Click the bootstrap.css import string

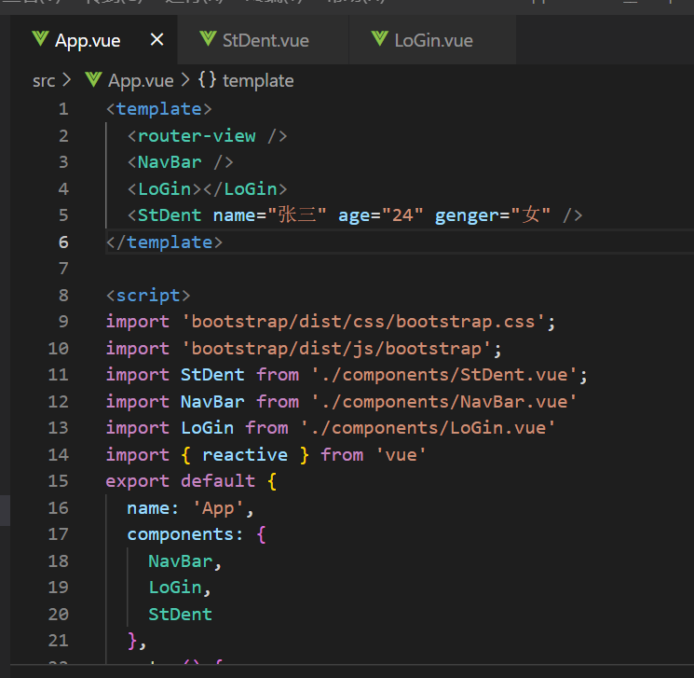[363, 322]
